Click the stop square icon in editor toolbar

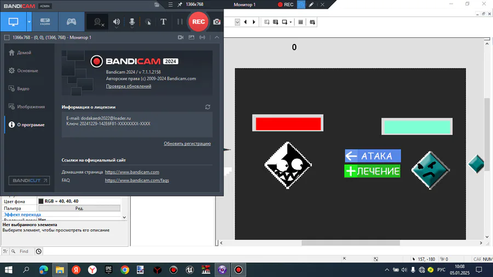coord(301,22)
